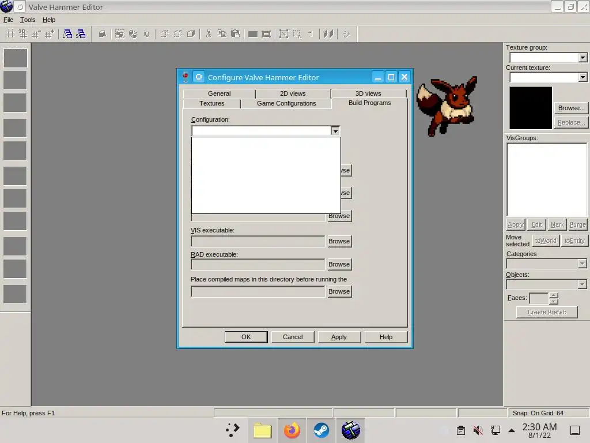Open the Current texture dropdown
The height and width of the screenshot is (443, 590).
583,77
